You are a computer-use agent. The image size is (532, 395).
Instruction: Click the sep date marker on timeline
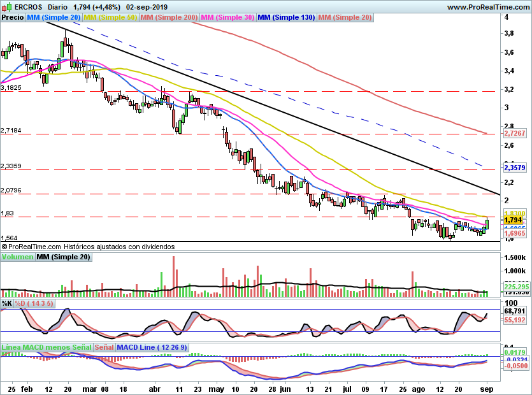pyautogui.click(x=487, y=389)
